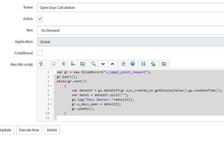The image size is (224, 141).
Task: Click the Find Previous up-arrow icon
Action: pyautogui.click(x=112, y=63)
